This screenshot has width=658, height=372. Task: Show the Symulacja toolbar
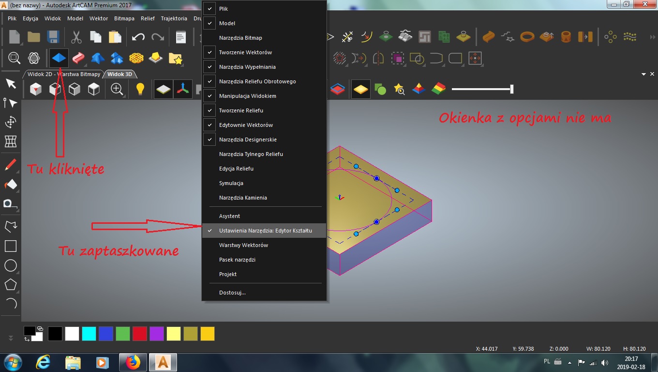(x=264, y=183)
